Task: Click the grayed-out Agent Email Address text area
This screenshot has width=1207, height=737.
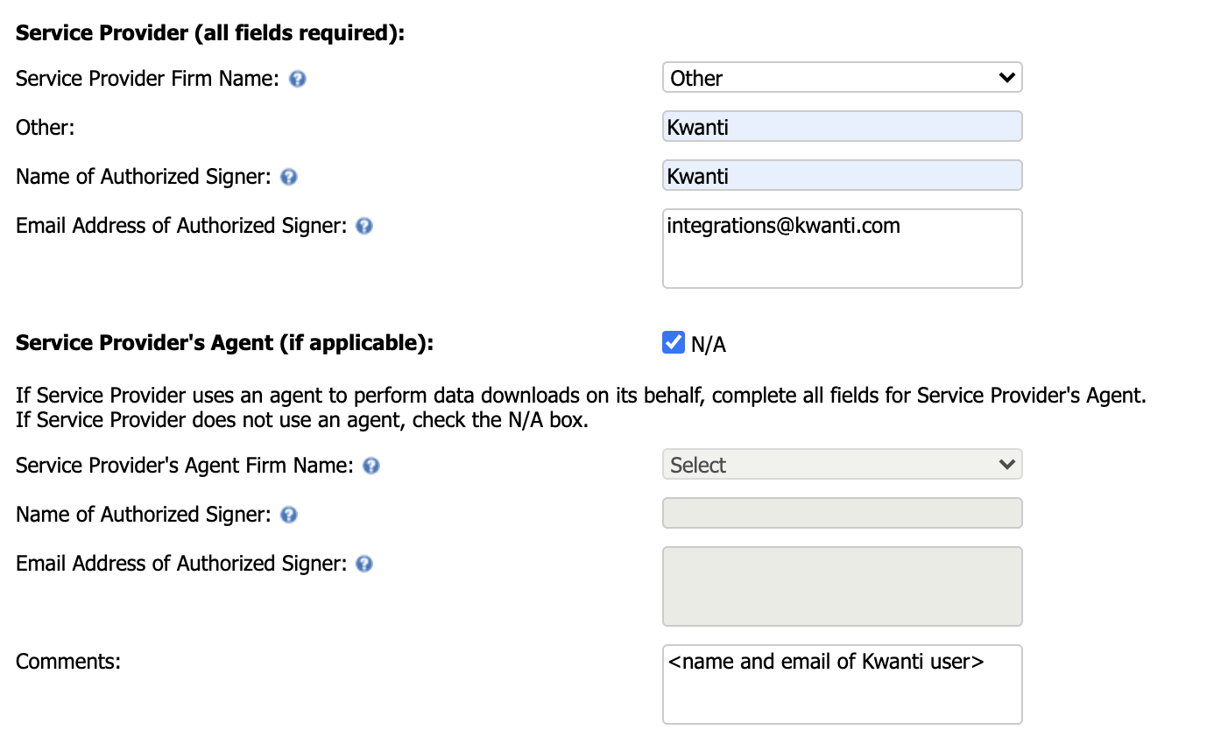Action: pos(843,586)
